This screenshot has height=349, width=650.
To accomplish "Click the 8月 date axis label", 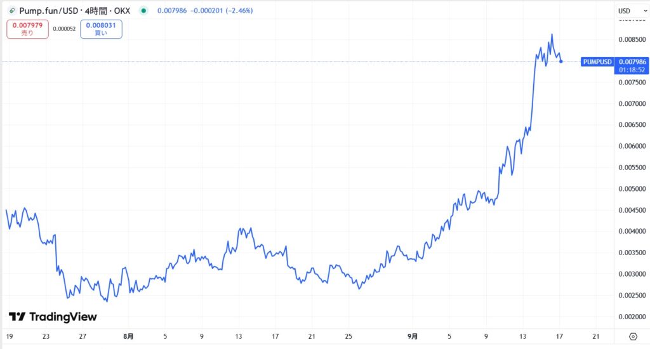I will coord(128,336).
